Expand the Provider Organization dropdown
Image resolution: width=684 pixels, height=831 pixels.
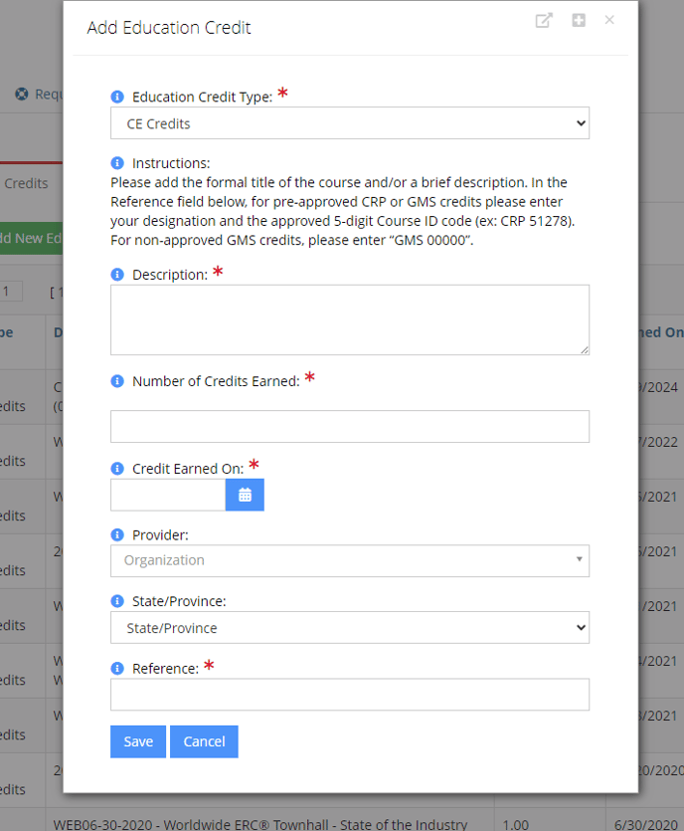349,560
